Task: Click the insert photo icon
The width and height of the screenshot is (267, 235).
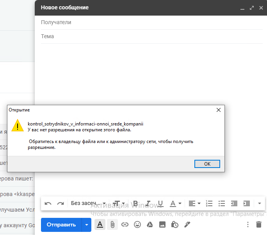Action: pyautogui.click(x=162, y=224)
